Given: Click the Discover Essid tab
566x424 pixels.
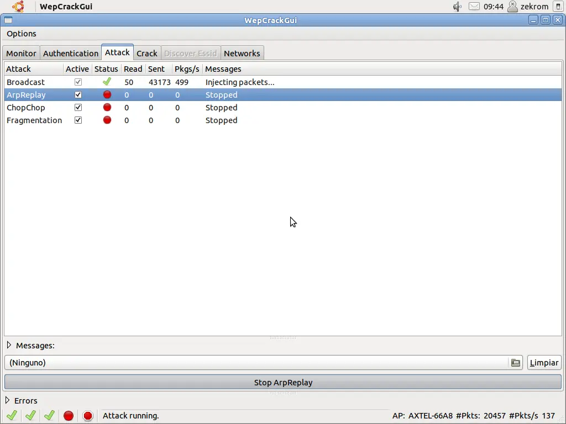Looking at the screenshot, I should pyautogui.click(x=191, y=54).
